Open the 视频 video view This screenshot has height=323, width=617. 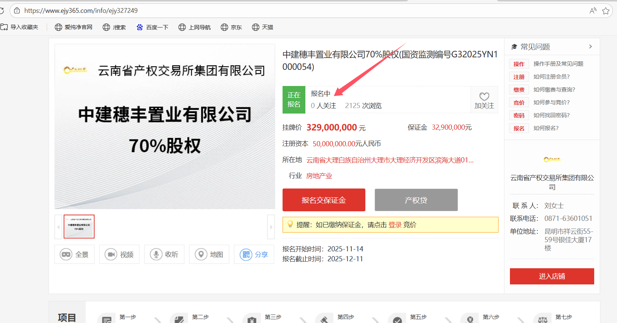pyautogui.click(x=120, y=254)
